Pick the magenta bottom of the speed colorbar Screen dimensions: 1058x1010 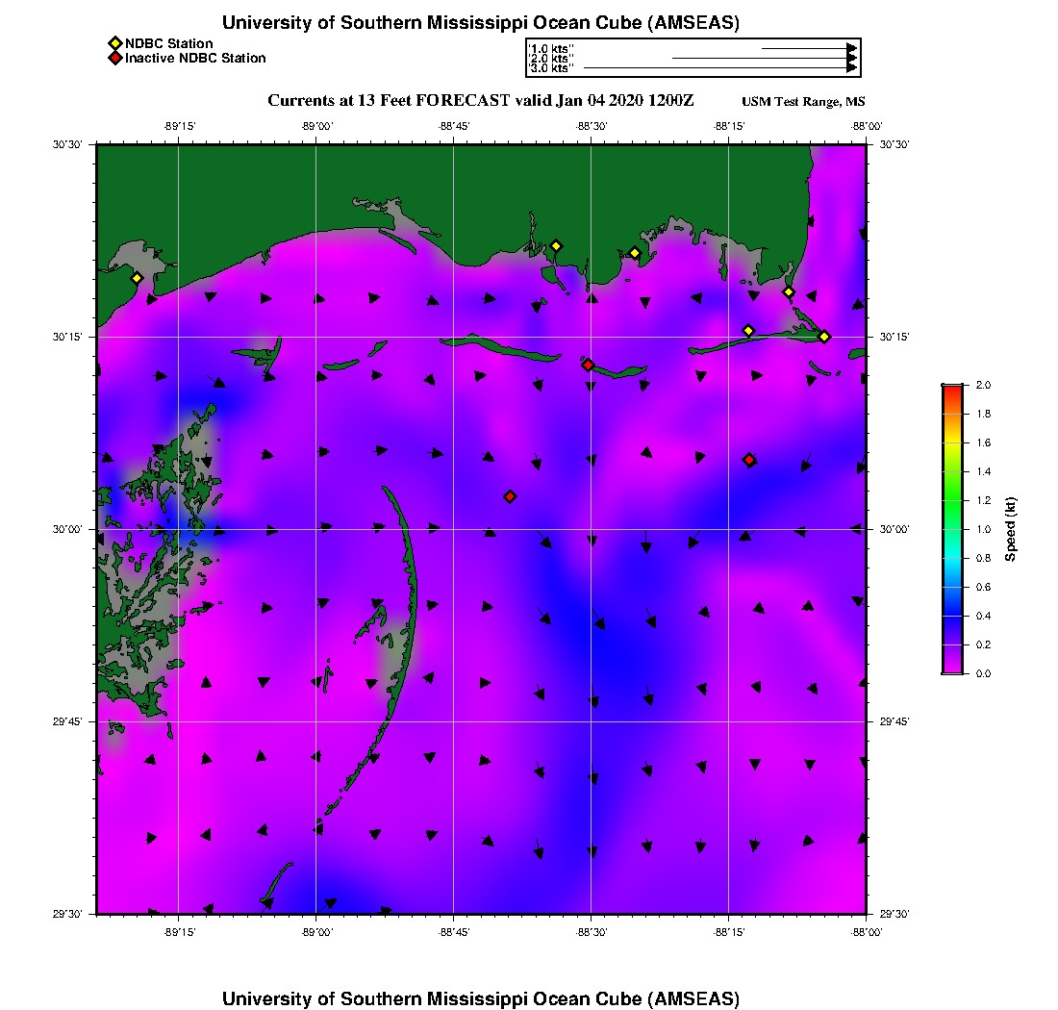[952, 669]
